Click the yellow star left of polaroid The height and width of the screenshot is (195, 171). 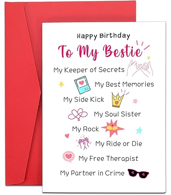(x=61, y=84)
